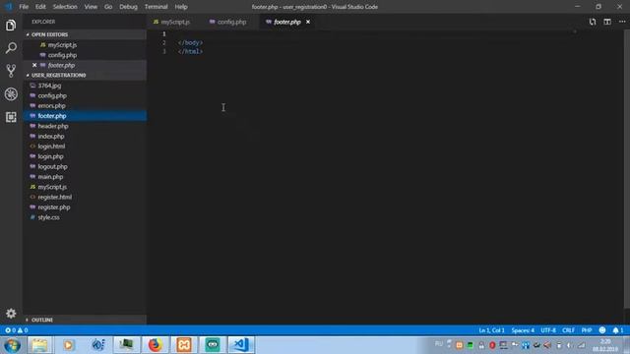Open the File menu

pos(24,7)
